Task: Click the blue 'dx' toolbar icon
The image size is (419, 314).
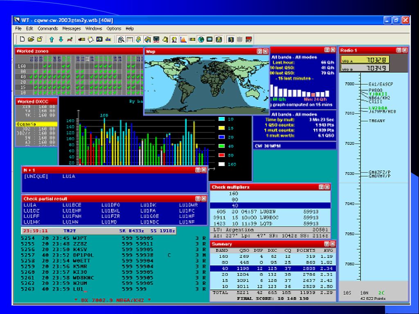Action: [108, 40]
